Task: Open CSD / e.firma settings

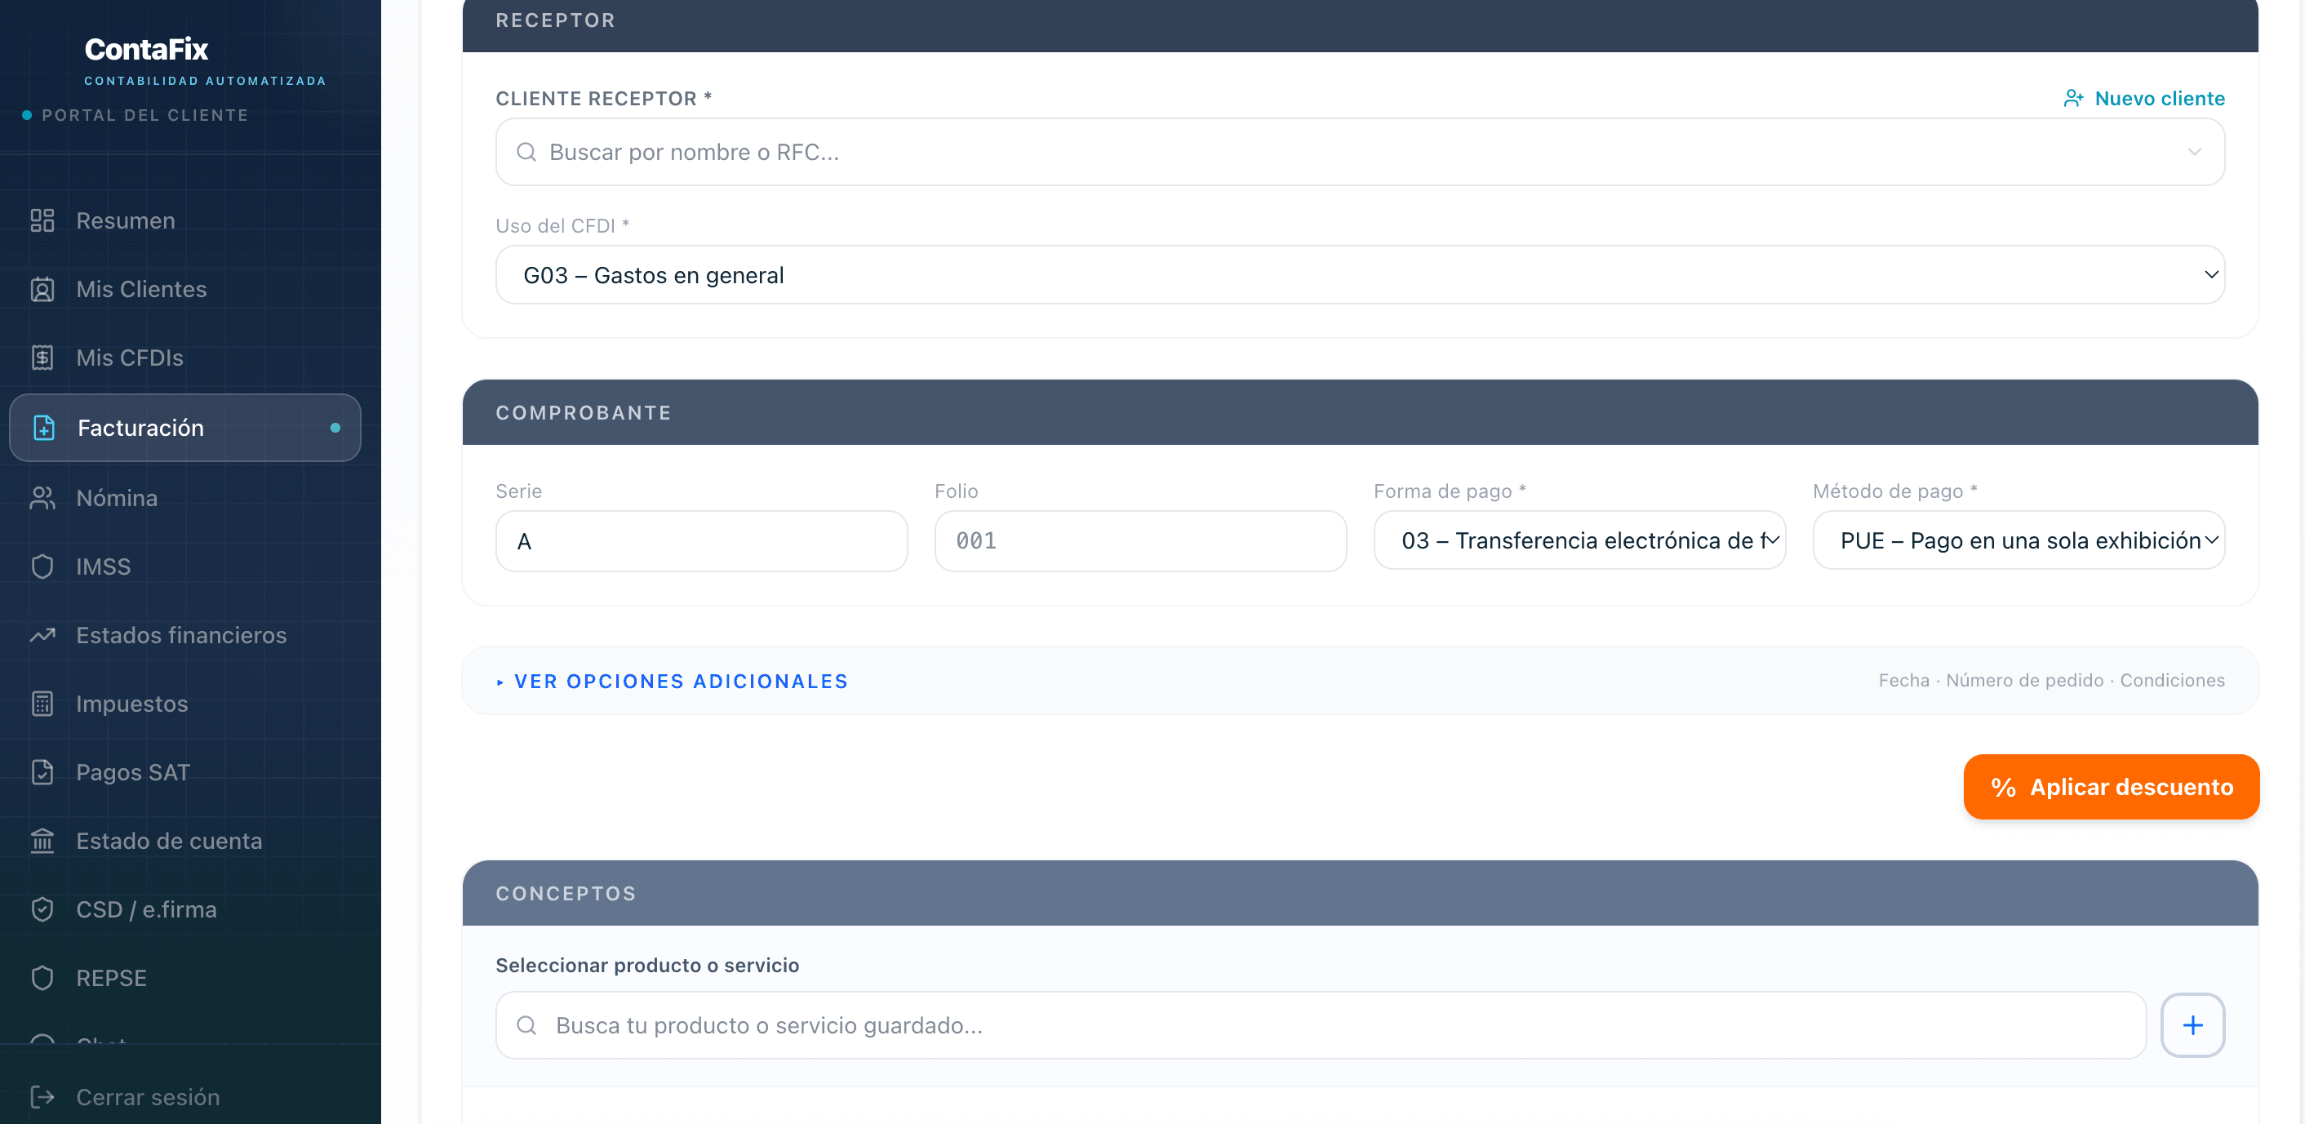Action: coord(184,909)
